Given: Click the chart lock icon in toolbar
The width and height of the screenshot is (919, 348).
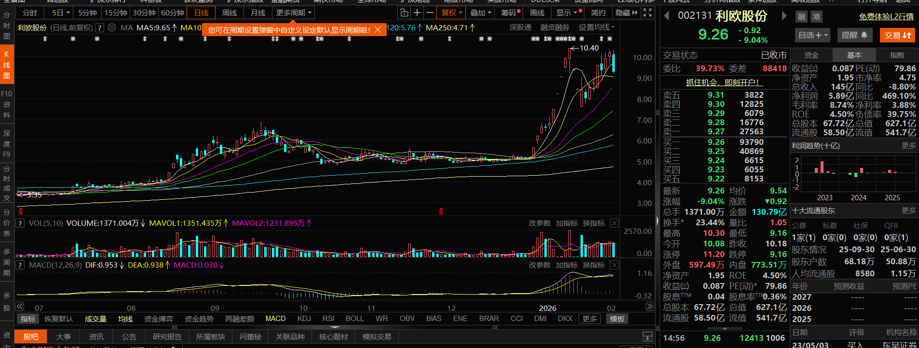Looking at the screenshot, I should [x=404, y=13].
